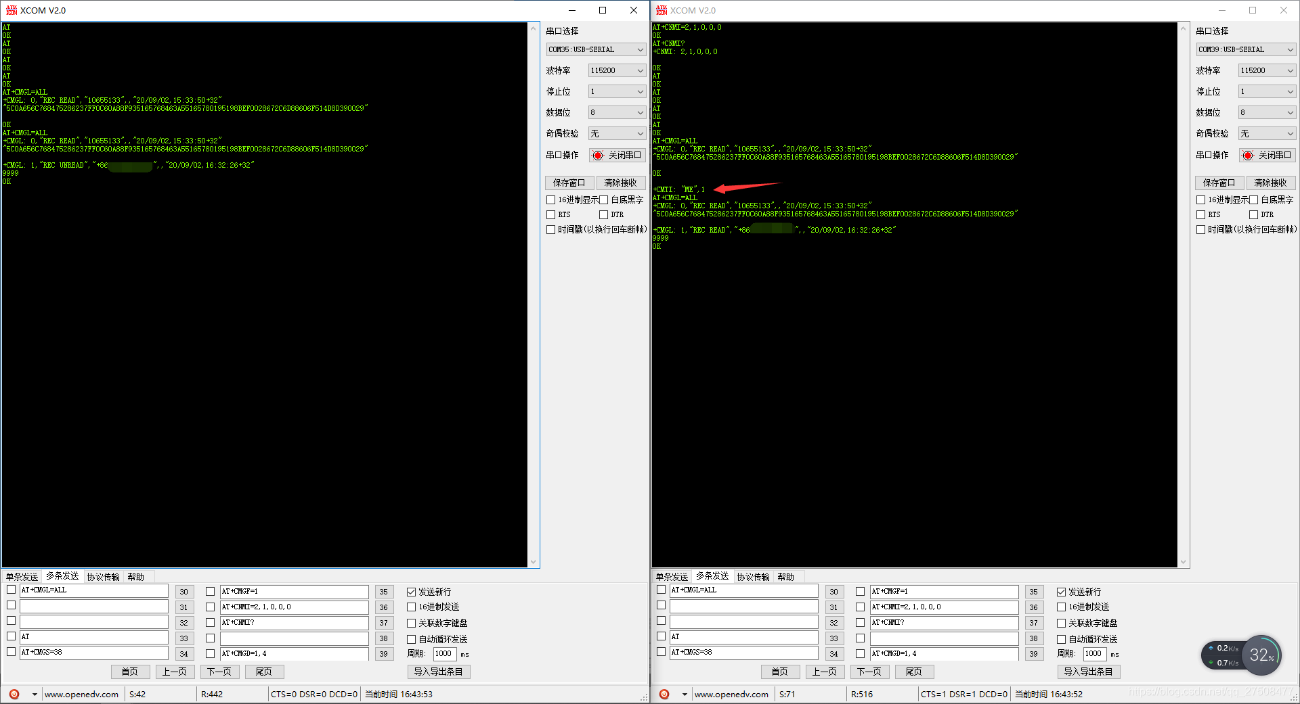Click the 周期 1000 ms field in left window

(444, 654)
